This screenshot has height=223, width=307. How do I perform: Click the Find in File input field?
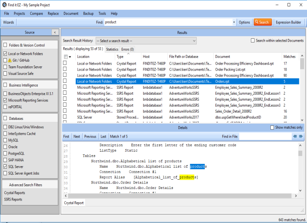[265, 136]
